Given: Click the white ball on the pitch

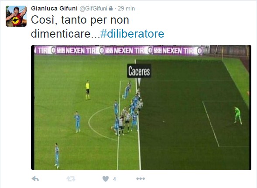Looking at the screenshot, I should 164,122.
